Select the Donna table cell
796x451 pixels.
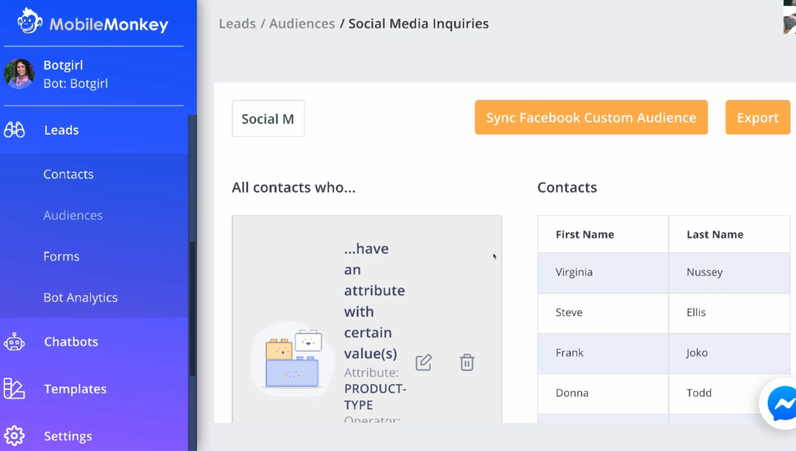pyautogui.click(x=603, y=393)
